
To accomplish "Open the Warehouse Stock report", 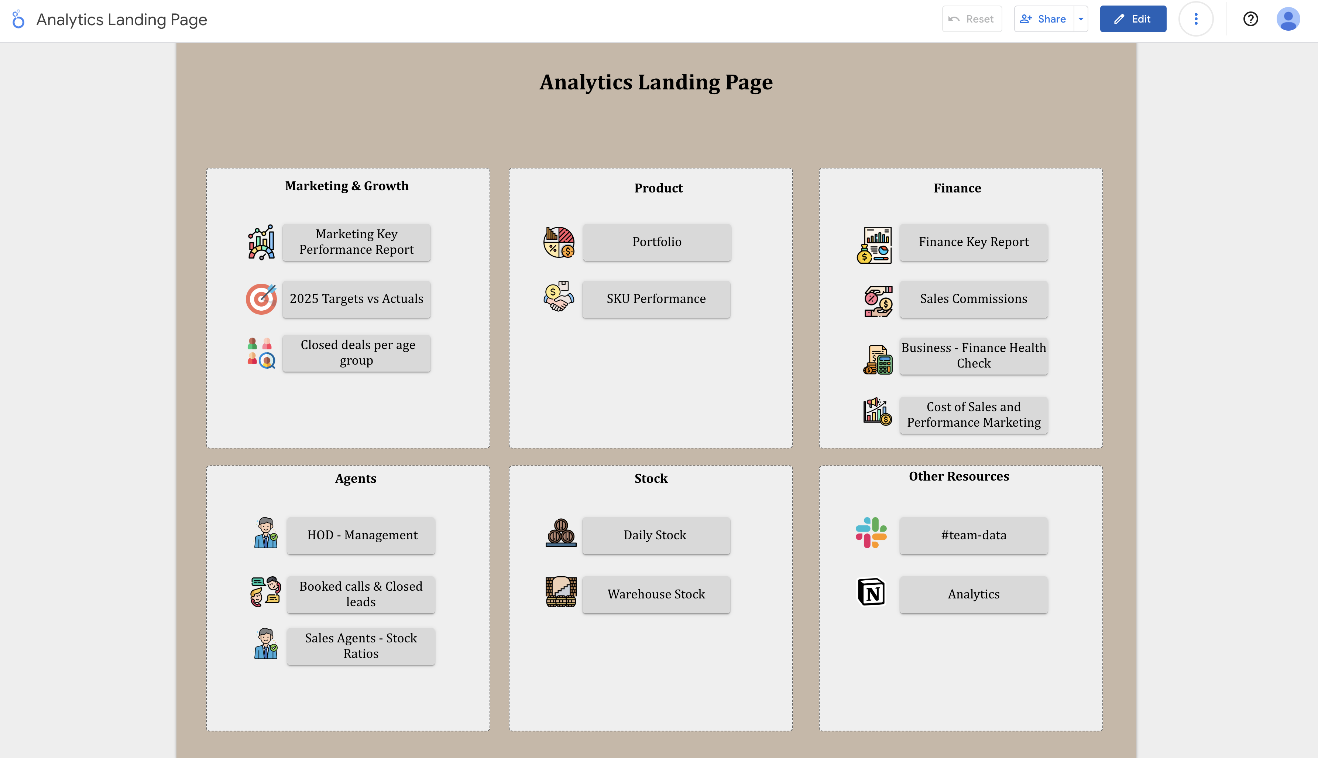I will (x=656, y=594).
